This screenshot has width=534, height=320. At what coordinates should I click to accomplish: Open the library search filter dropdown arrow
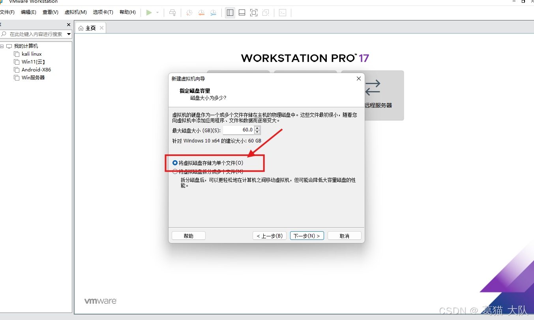pyautogui.click(x=69, y=34)
